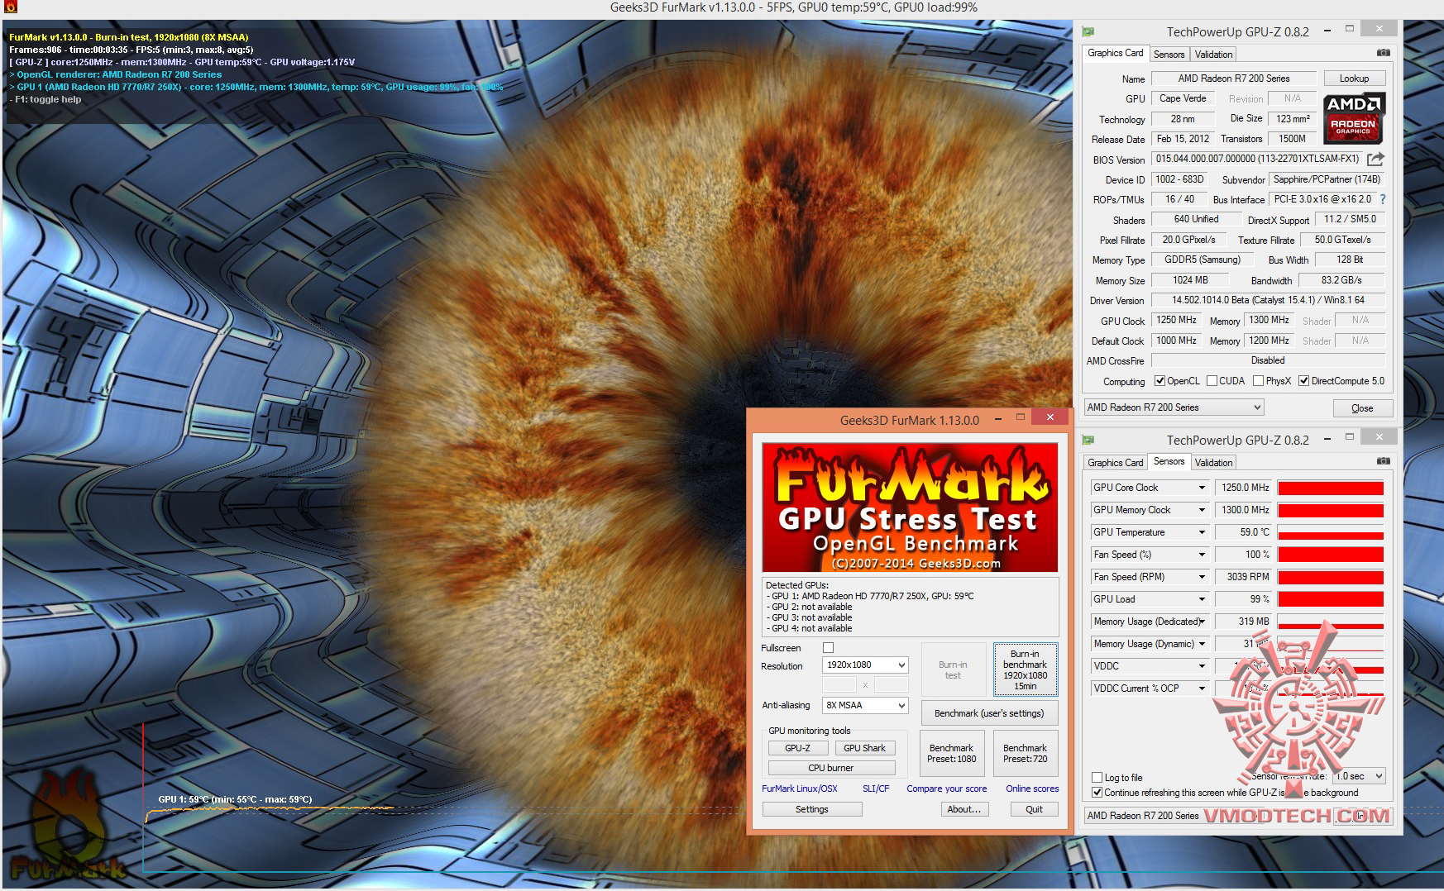Image resolution: width=1444 pixels, height=891 pixels.
Task: Toggle the DirectCompute 5.0 checkbox
Action: click(x=1303, y=381)
